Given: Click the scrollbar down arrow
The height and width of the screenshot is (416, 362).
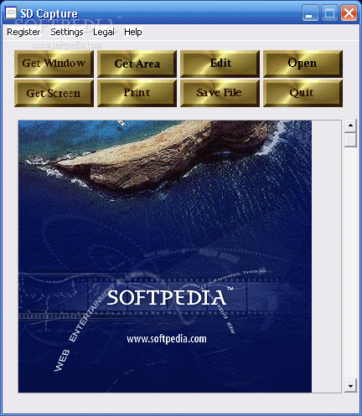Looking at the screenshot, I should 350,386.
